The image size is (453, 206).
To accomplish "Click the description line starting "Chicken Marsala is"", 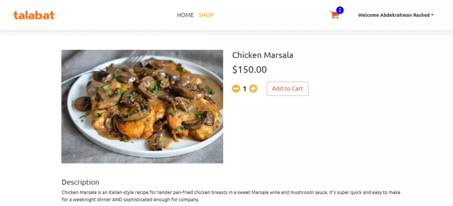I will 231,192.
